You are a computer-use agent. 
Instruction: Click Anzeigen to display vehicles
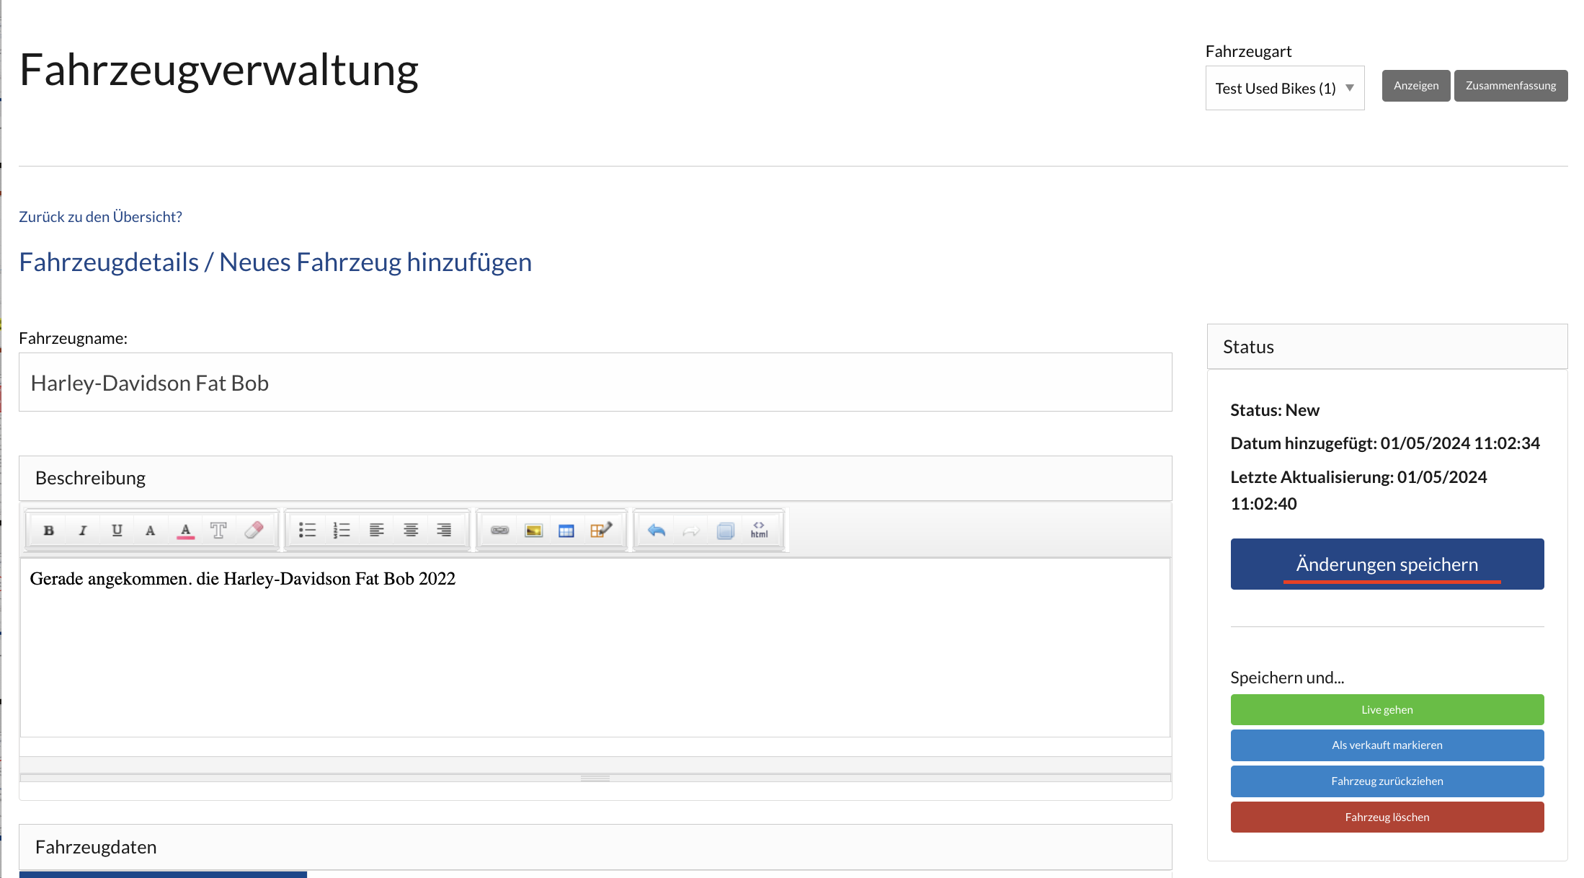pyautogui.click(x=1415, y=85)
